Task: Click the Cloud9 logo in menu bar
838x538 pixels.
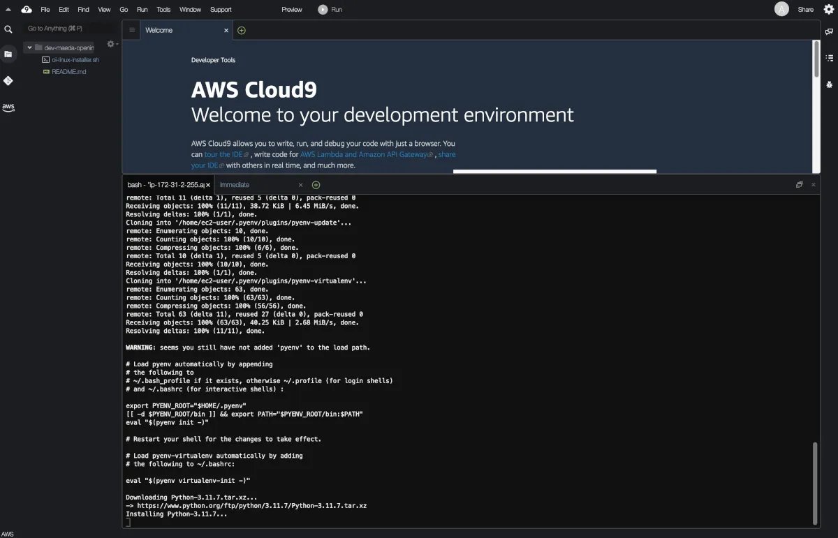Action: 27,10
